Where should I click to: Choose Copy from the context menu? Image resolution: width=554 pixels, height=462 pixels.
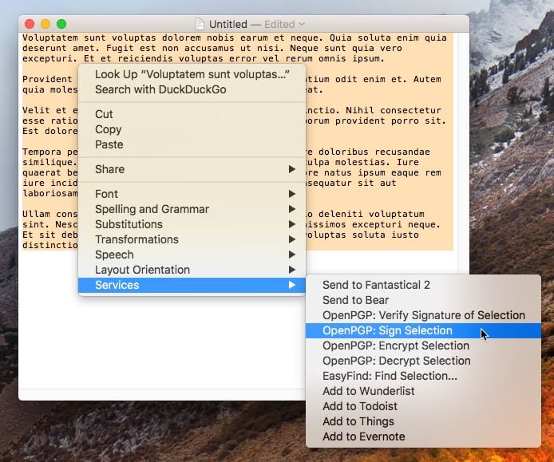[192, 129]
